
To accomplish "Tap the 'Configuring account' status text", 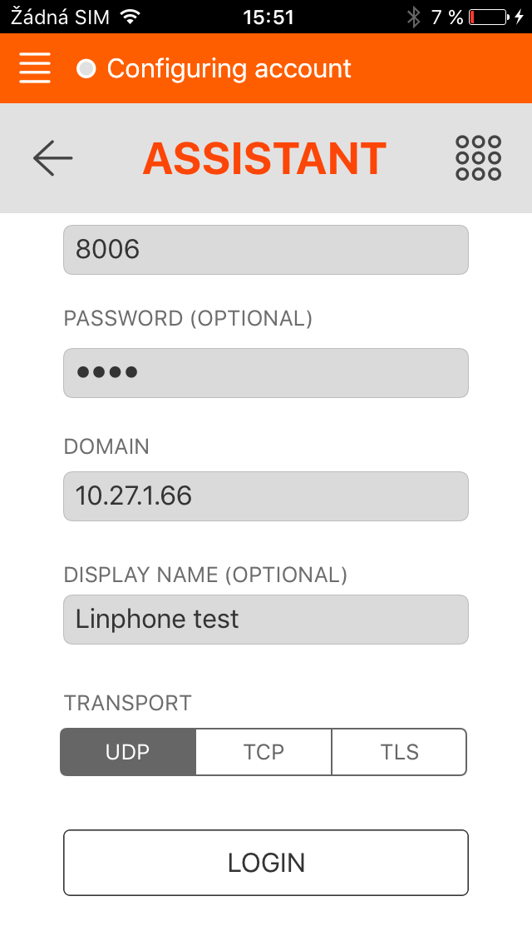I will coord(229,68).
